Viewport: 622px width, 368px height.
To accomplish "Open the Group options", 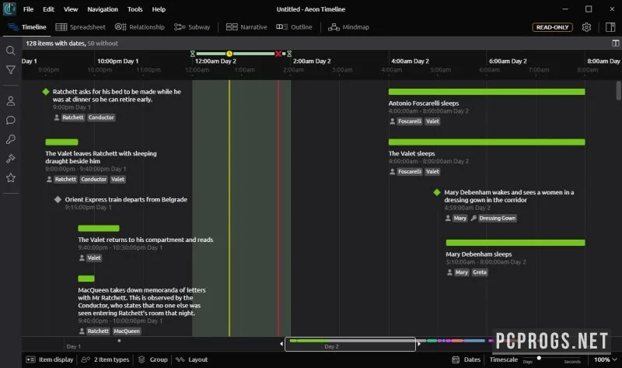I will [x=153, y=359].
